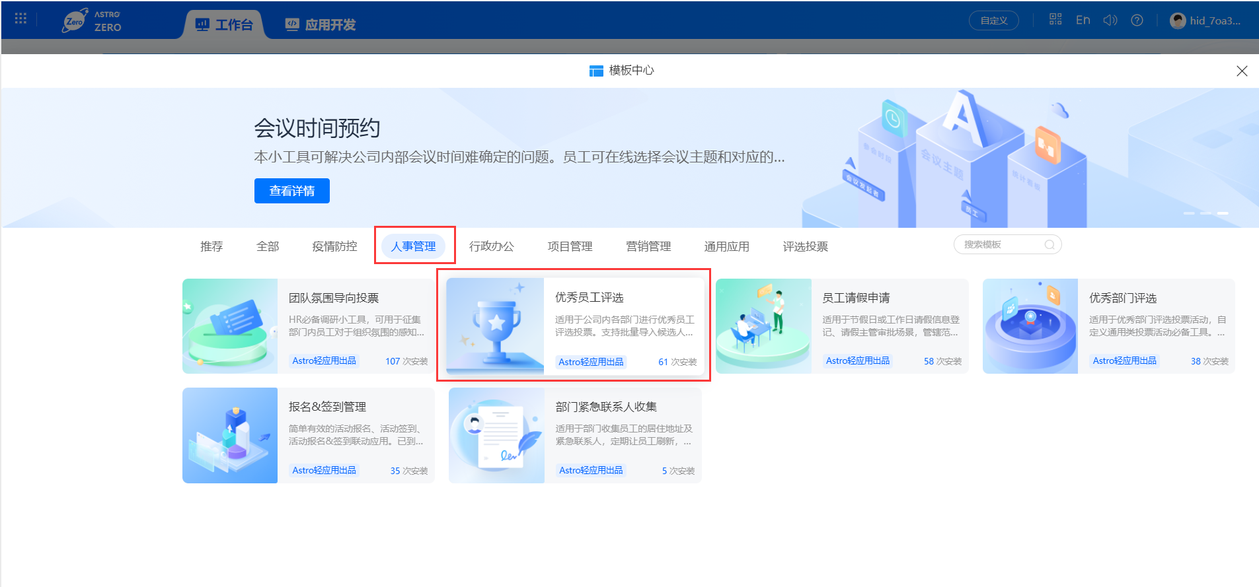
Task: Open the 员工请假申请 template thumbnail
Action: tap(763, 326)
